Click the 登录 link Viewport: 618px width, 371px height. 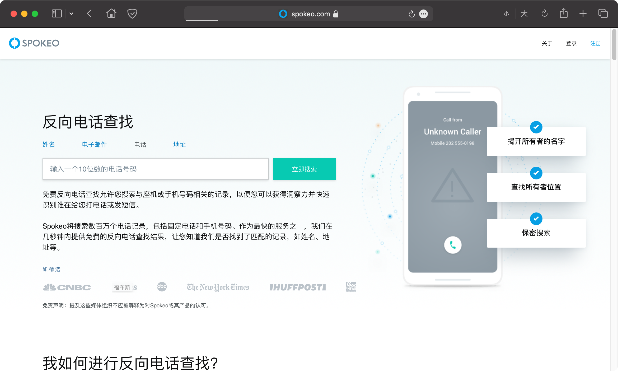[x=571, y=43]
